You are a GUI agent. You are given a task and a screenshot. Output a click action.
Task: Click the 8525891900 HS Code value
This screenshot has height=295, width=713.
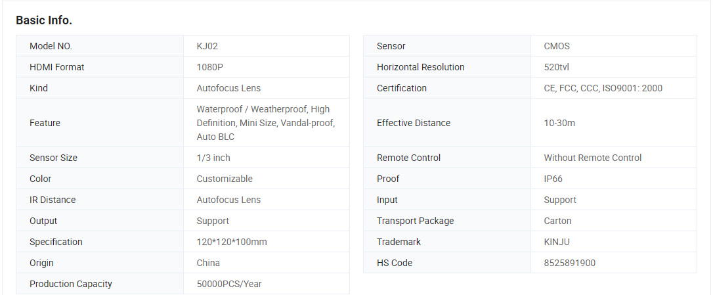(569, 263)
